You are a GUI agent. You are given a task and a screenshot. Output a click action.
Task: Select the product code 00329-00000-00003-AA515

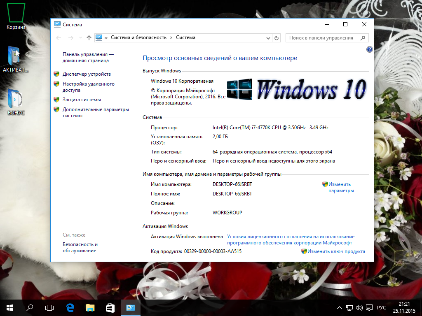(x=213, y=251)
